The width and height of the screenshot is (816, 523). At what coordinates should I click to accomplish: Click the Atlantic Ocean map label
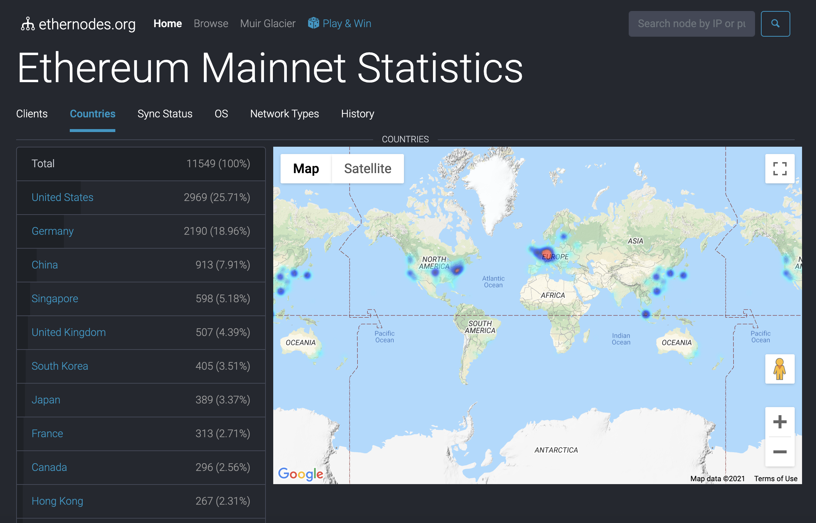pyautogui.click(x=493, y=282)
